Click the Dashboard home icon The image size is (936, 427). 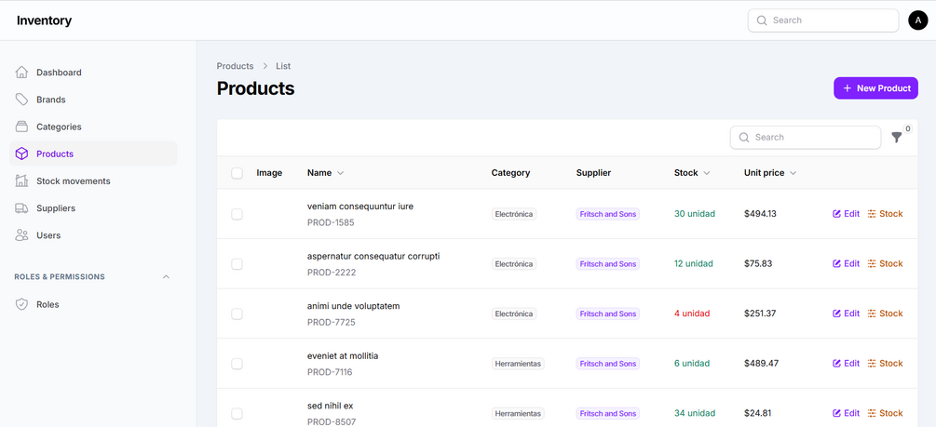pyautogui.click(x=21, y=73)
